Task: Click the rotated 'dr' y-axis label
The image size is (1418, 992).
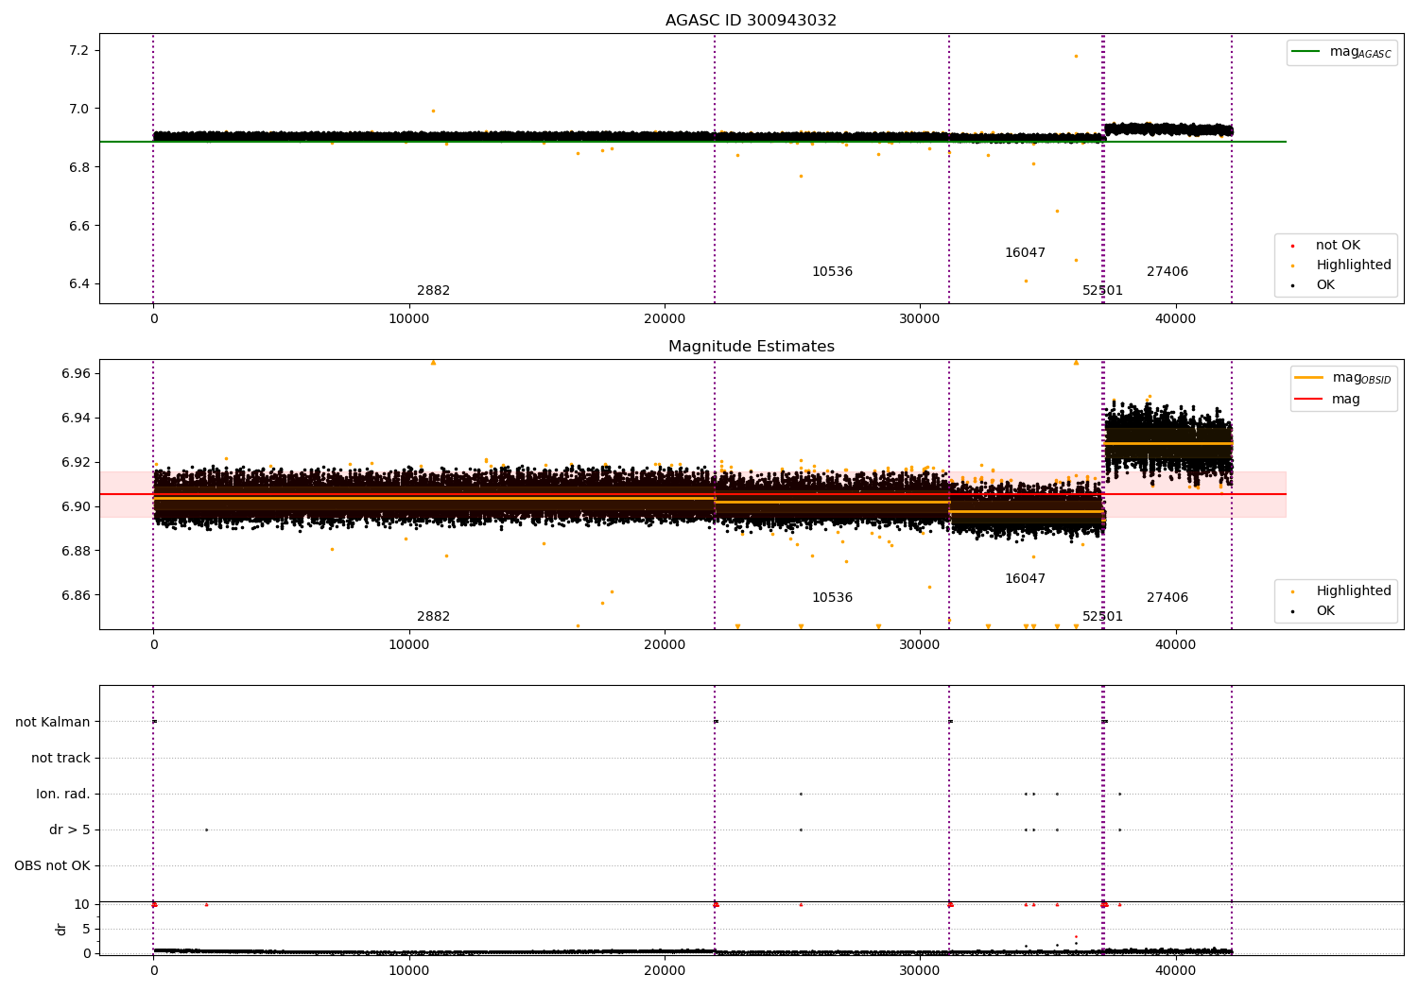Action: 61,929
